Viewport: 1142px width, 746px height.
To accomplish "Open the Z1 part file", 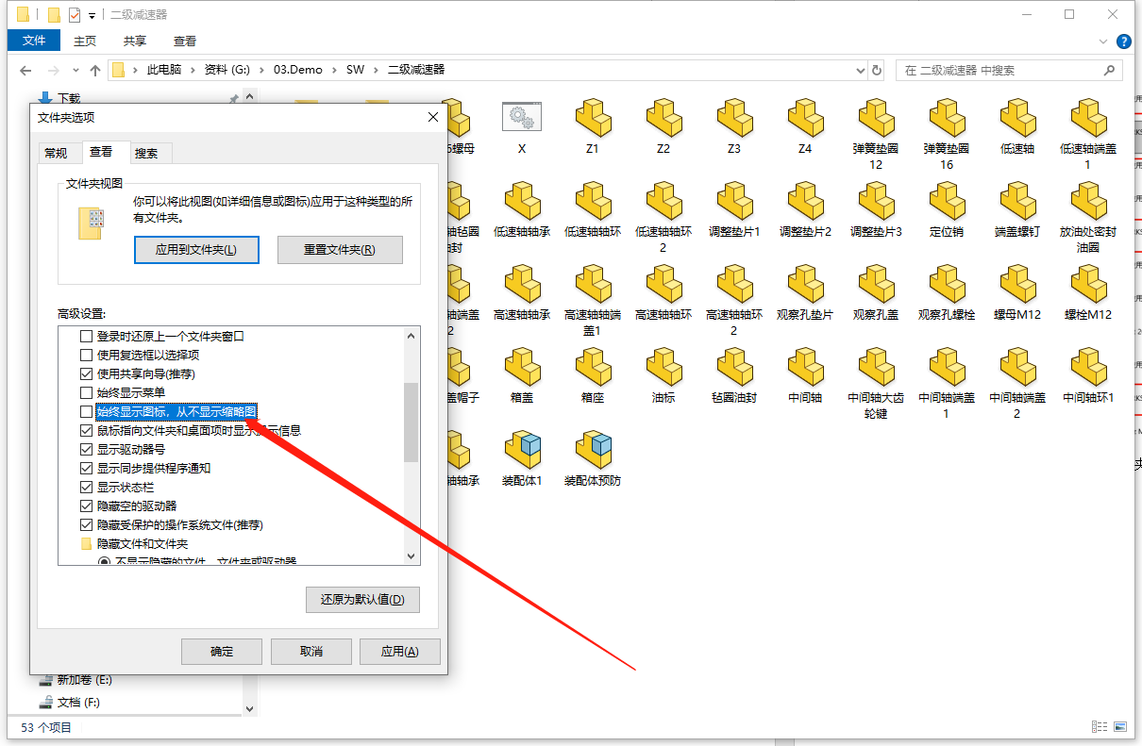I will 593,118.
